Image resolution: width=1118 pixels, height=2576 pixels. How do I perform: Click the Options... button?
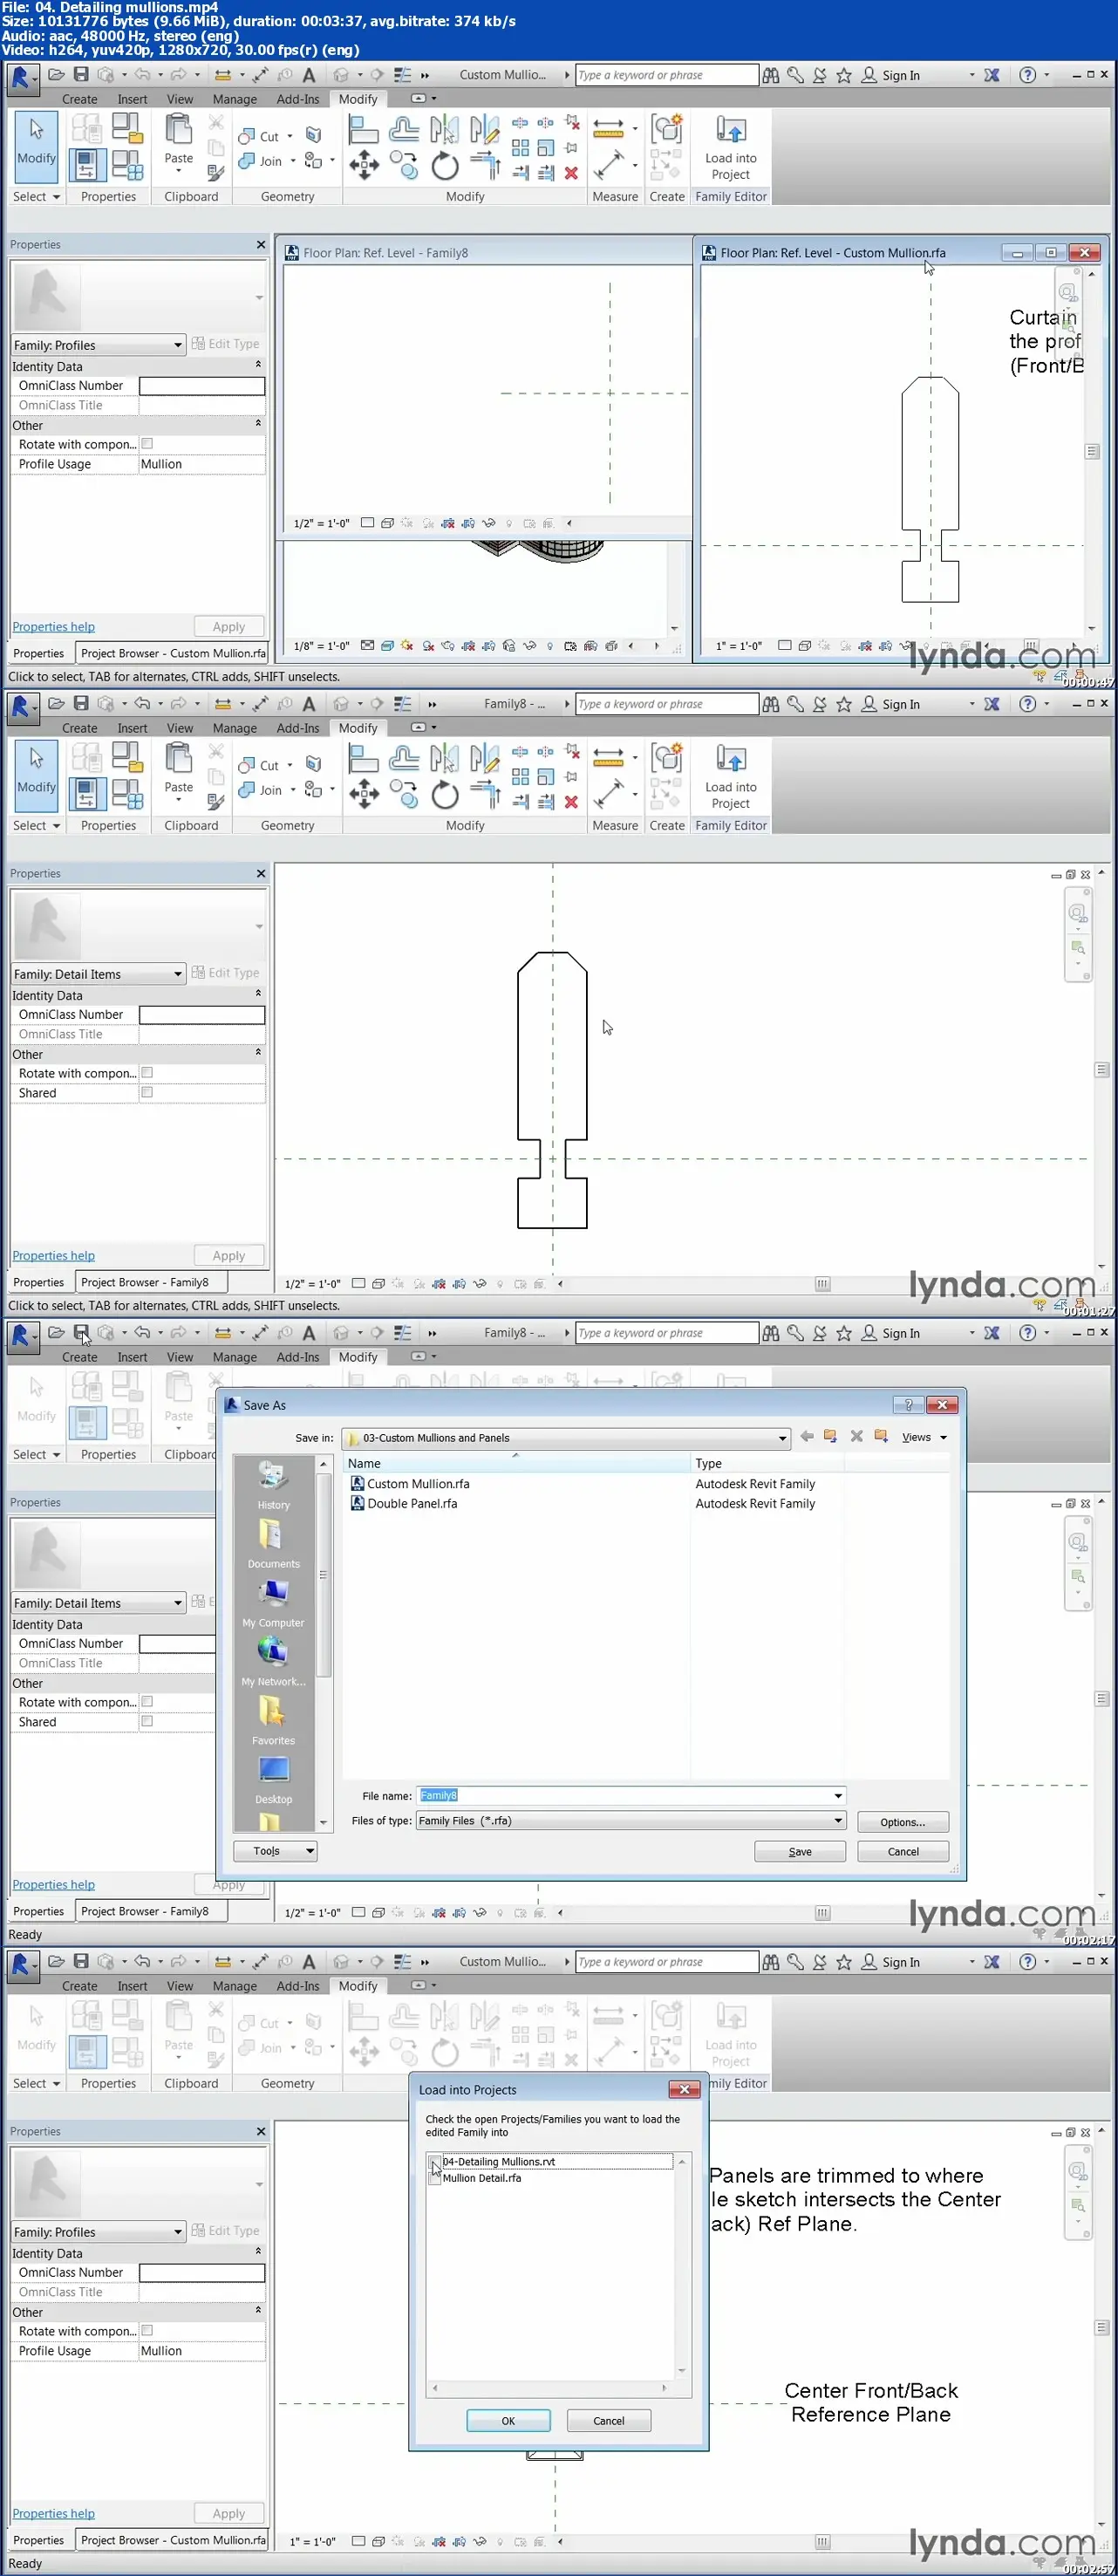pos(902,1822)
